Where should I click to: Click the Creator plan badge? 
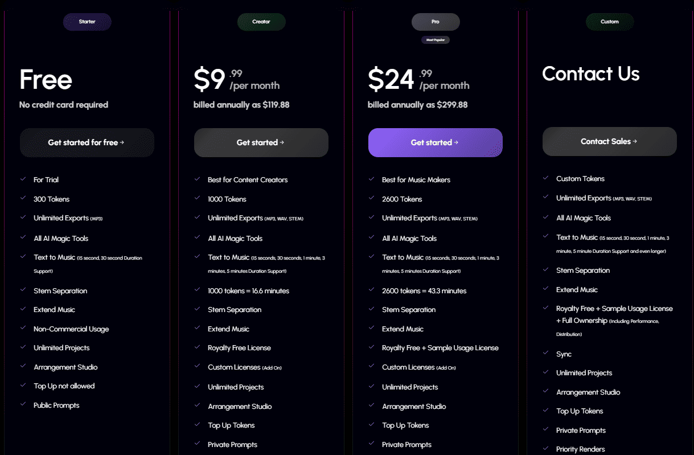click(261, 22)
